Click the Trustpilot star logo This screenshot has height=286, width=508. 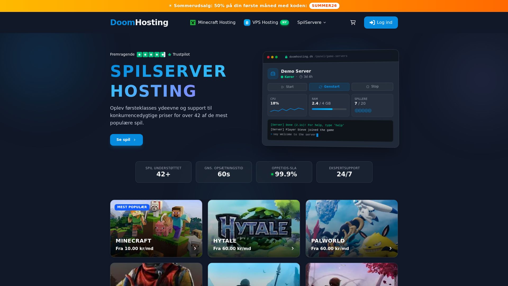[x=170, y=55]
